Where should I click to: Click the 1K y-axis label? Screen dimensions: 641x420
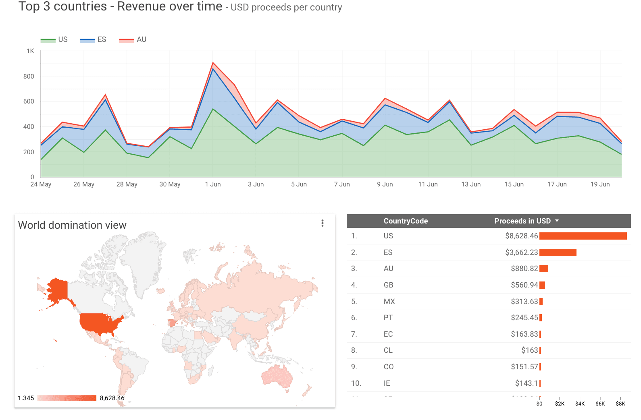[30, 51]
